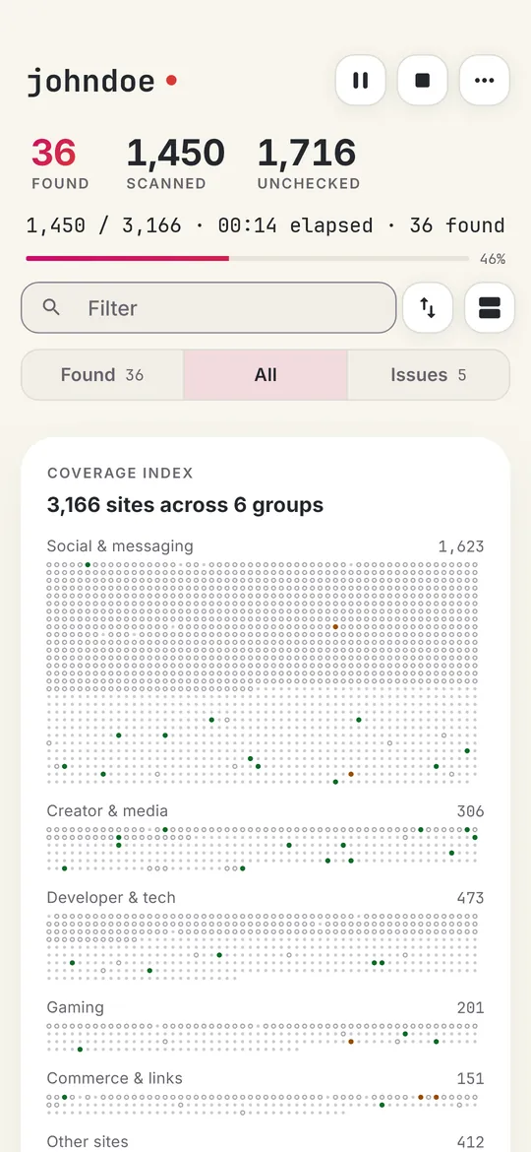Image resolution: width=531 pixels, height=1152 pixels.
Task: Open the three-dot more options menu
Action: click(x=484, y=80)
